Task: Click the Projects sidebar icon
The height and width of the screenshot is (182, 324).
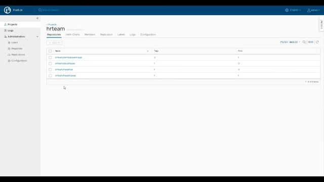Action: [x=6, y=24]
